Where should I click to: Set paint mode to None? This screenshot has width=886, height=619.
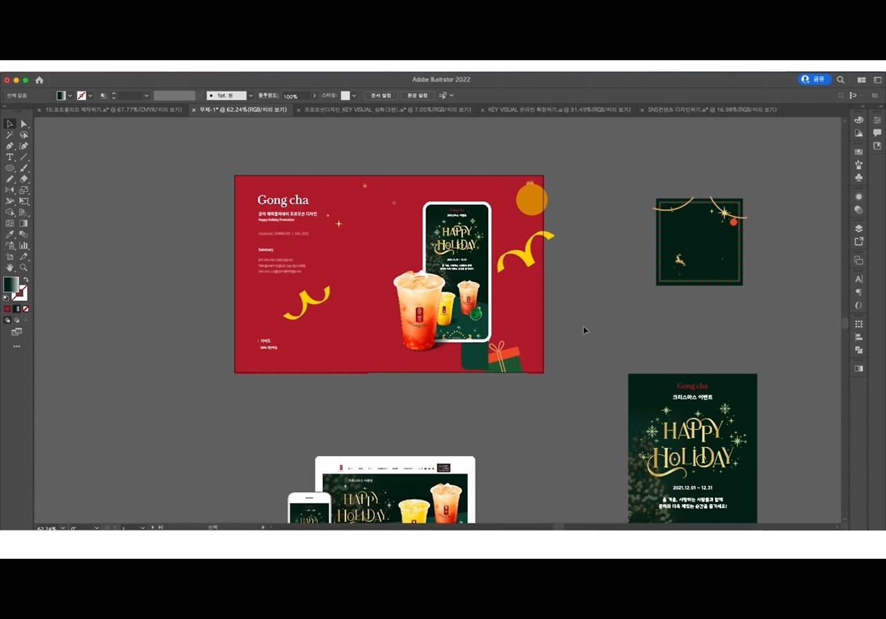coord(26,309)
